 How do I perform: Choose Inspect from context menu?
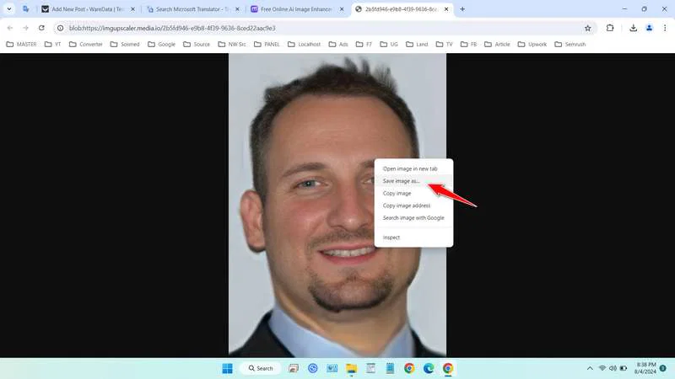(413, 238)
